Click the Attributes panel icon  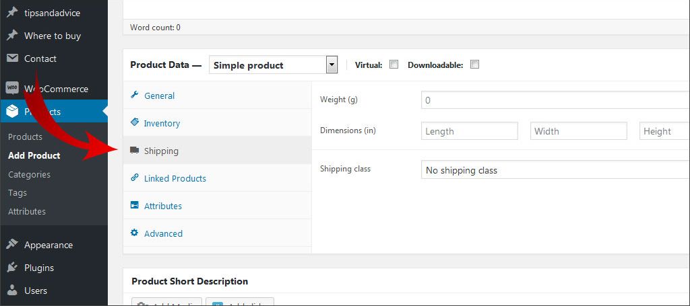point(134,206)
